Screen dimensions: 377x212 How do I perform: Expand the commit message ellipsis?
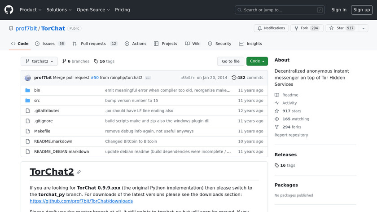coord(148,78)
